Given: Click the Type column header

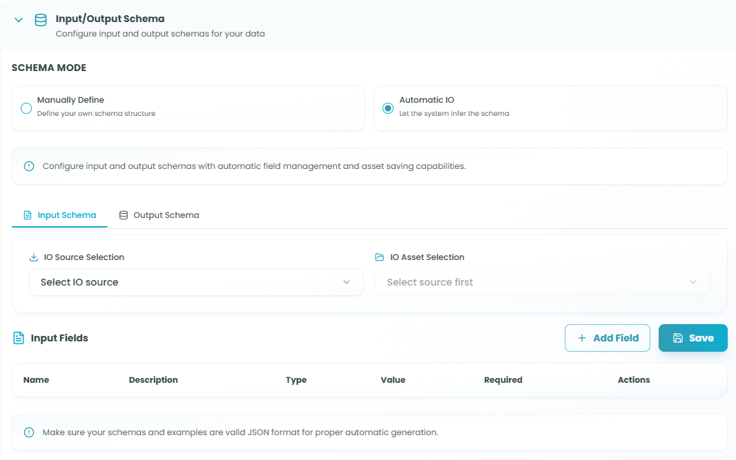Looking at the screenshot, I should 296,380.
